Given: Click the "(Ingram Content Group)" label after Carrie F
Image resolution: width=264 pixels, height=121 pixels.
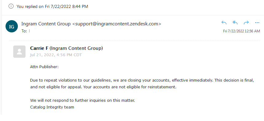Looking at the screenshot, I should click(x=76, y=48).
